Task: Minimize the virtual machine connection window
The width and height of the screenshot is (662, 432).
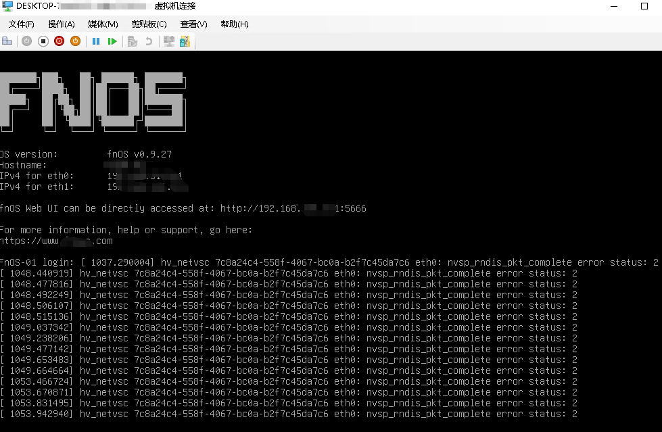Action: tap(614, 6)
